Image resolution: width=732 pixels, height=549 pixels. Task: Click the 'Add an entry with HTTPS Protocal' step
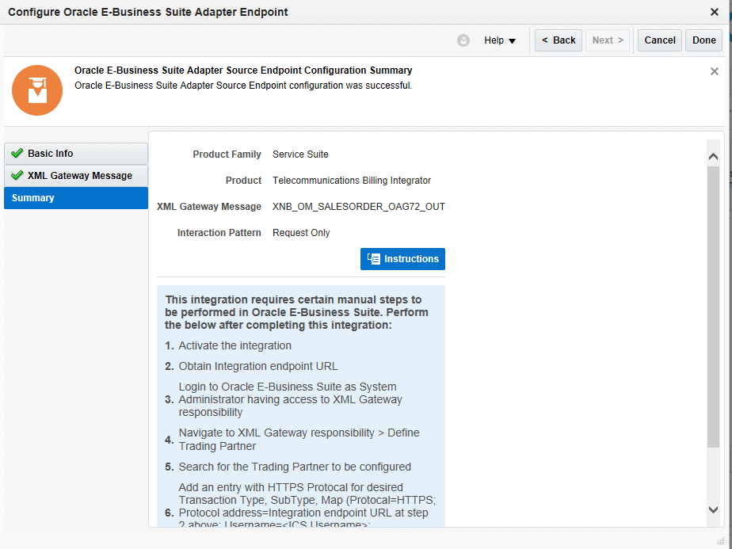pyautogui.click(x=307, y=506)
